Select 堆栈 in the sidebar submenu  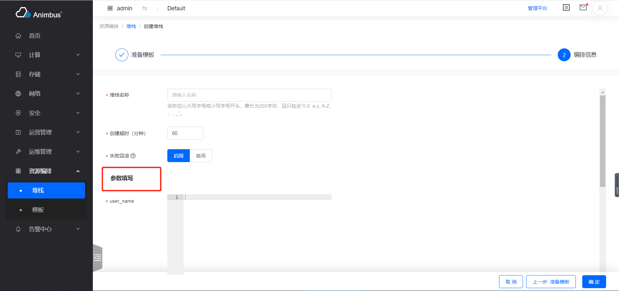[38, 190]
